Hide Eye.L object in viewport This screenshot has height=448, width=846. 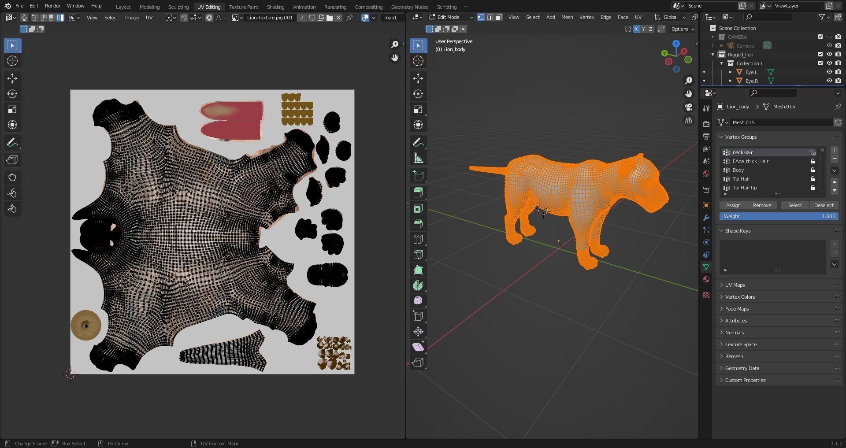[829, 72]
